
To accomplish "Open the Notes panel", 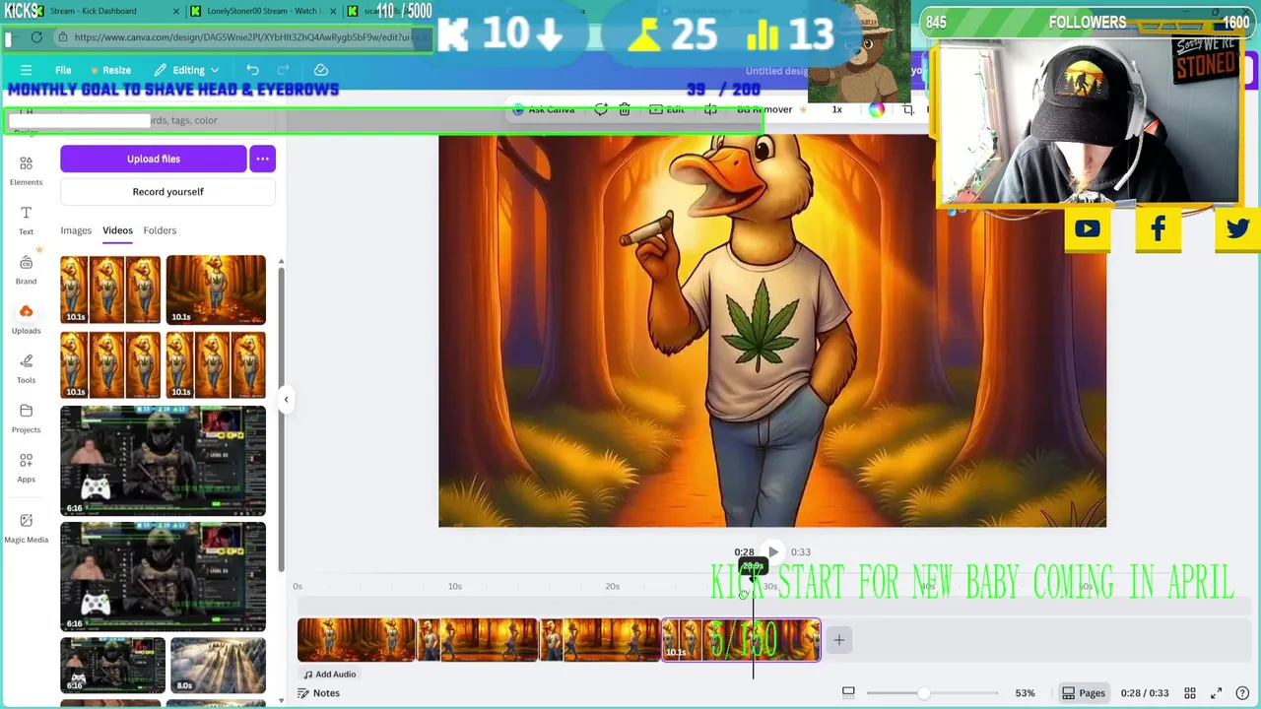I will [318, 693].
